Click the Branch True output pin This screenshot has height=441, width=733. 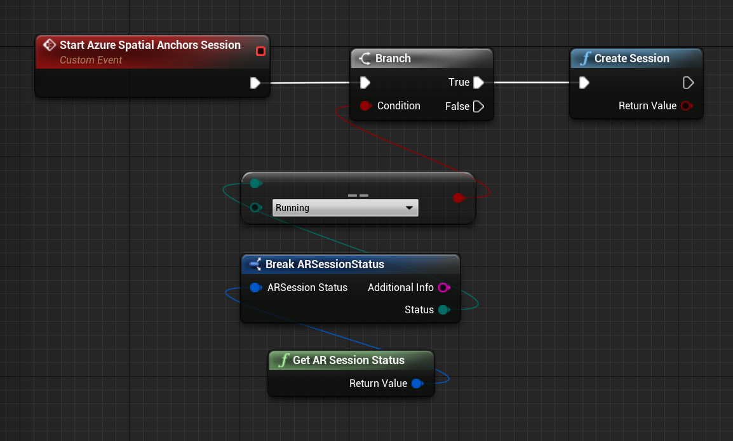click(478, 83)
